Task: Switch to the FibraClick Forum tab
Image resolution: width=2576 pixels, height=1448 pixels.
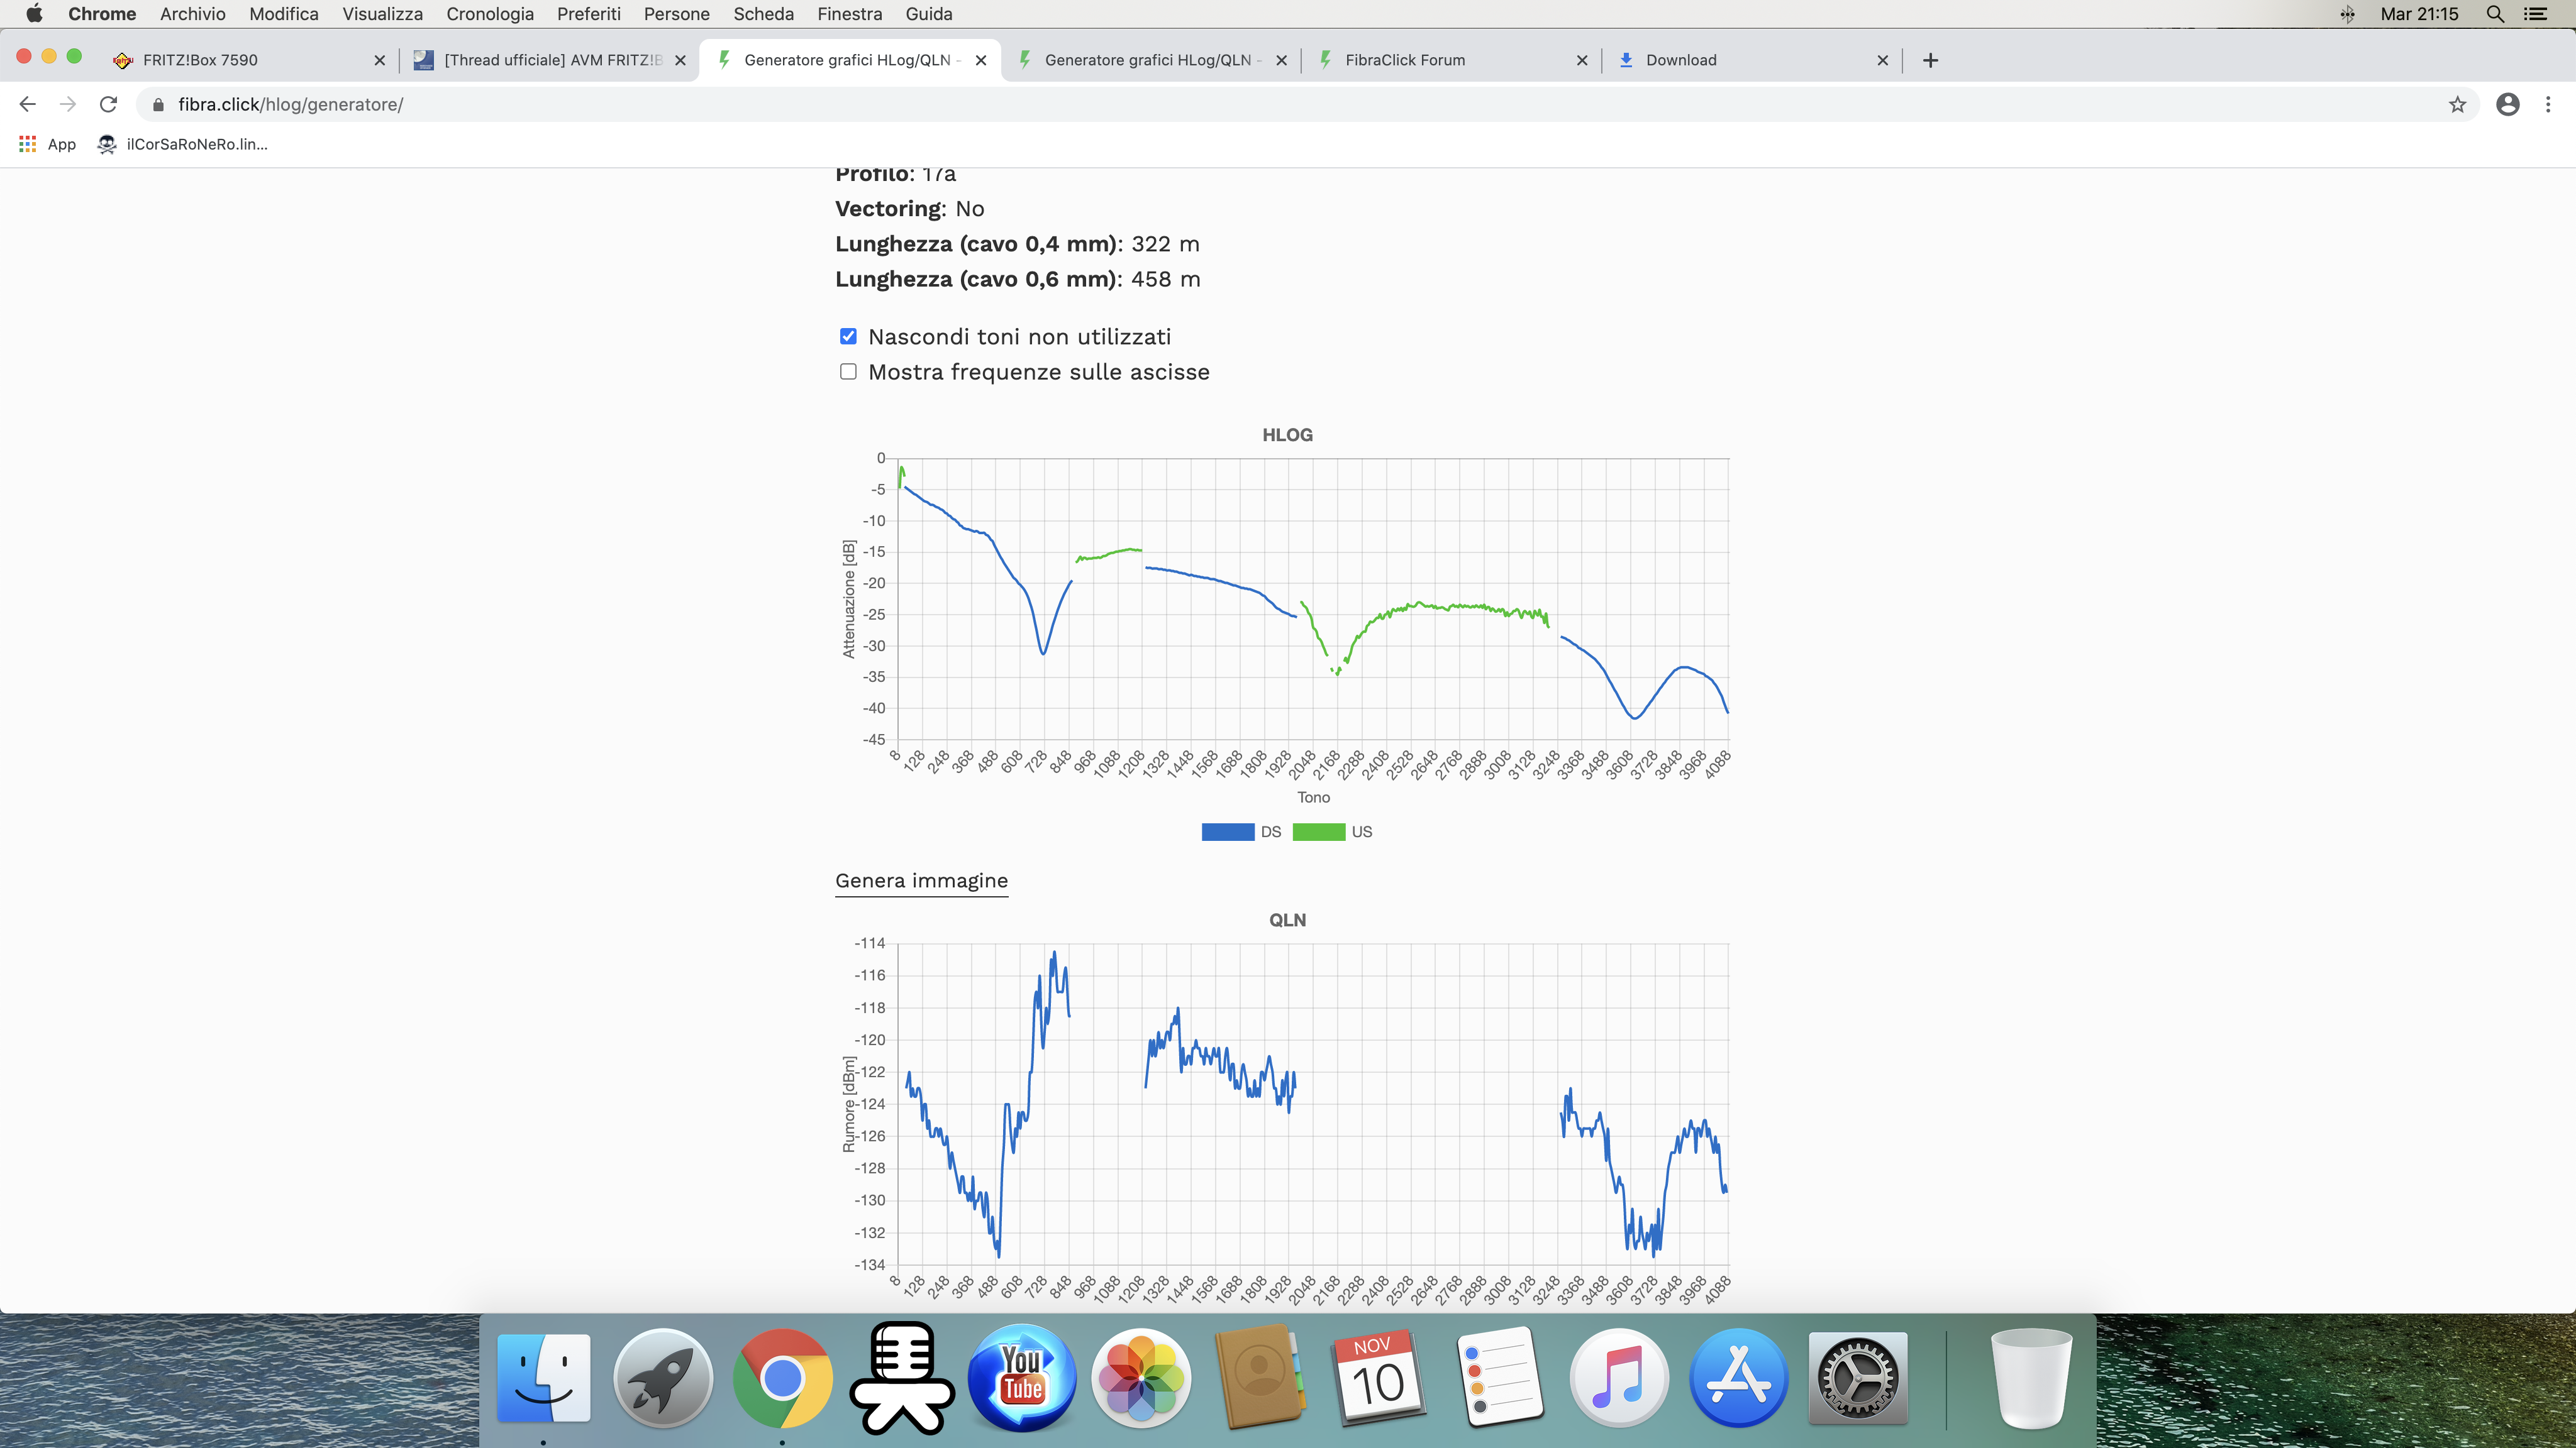Action: [x=1404, y=60]
